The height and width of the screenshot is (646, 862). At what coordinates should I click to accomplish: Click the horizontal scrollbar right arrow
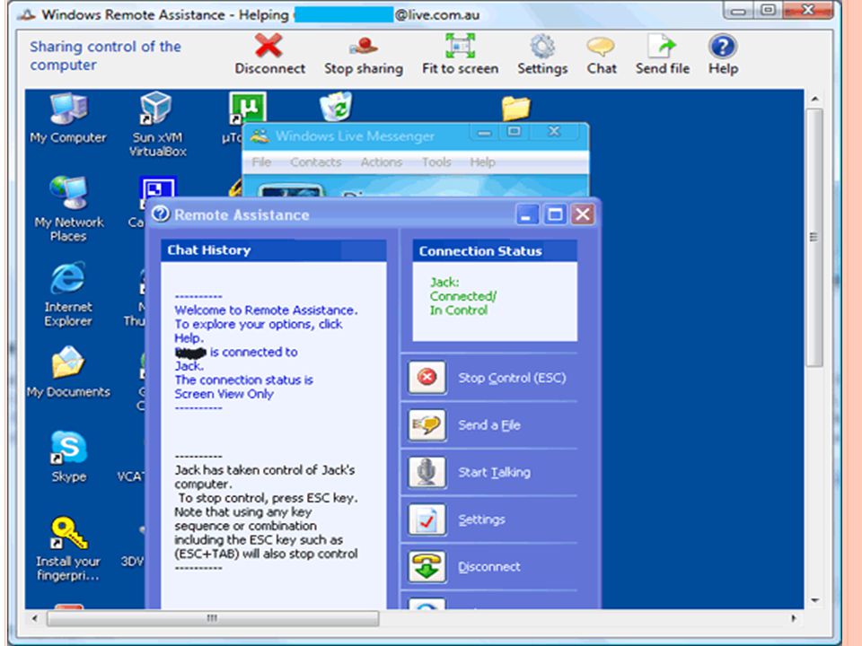click(x=793, y=618)
